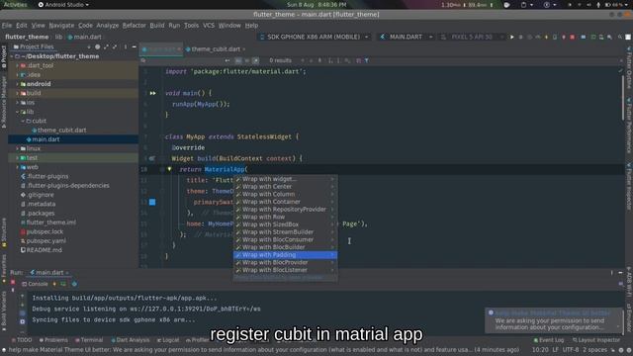
Task: Expand the web folder
Action: point(18,167)
